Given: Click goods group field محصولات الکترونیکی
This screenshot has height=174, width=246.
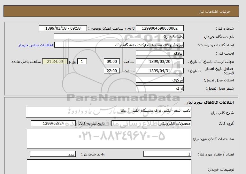Looking at the screenshot, I should pos(151,123).
